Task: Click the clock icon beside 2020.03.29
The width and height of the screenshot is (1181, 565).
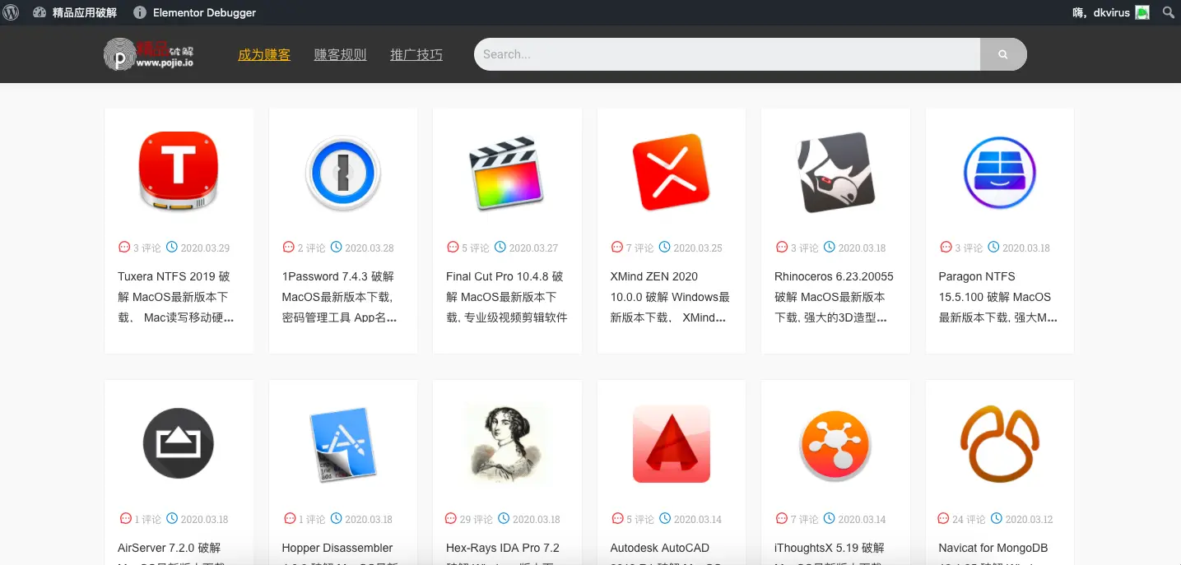Action: (x=172, y=247)
